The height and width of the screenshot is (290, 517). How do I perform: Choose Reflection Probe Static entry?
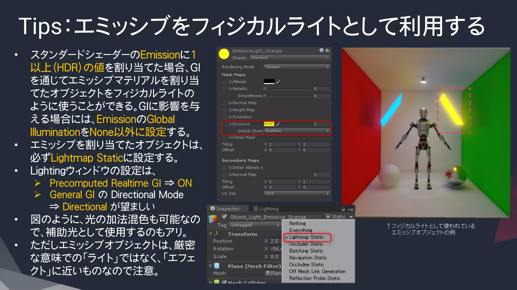point(318,278)
